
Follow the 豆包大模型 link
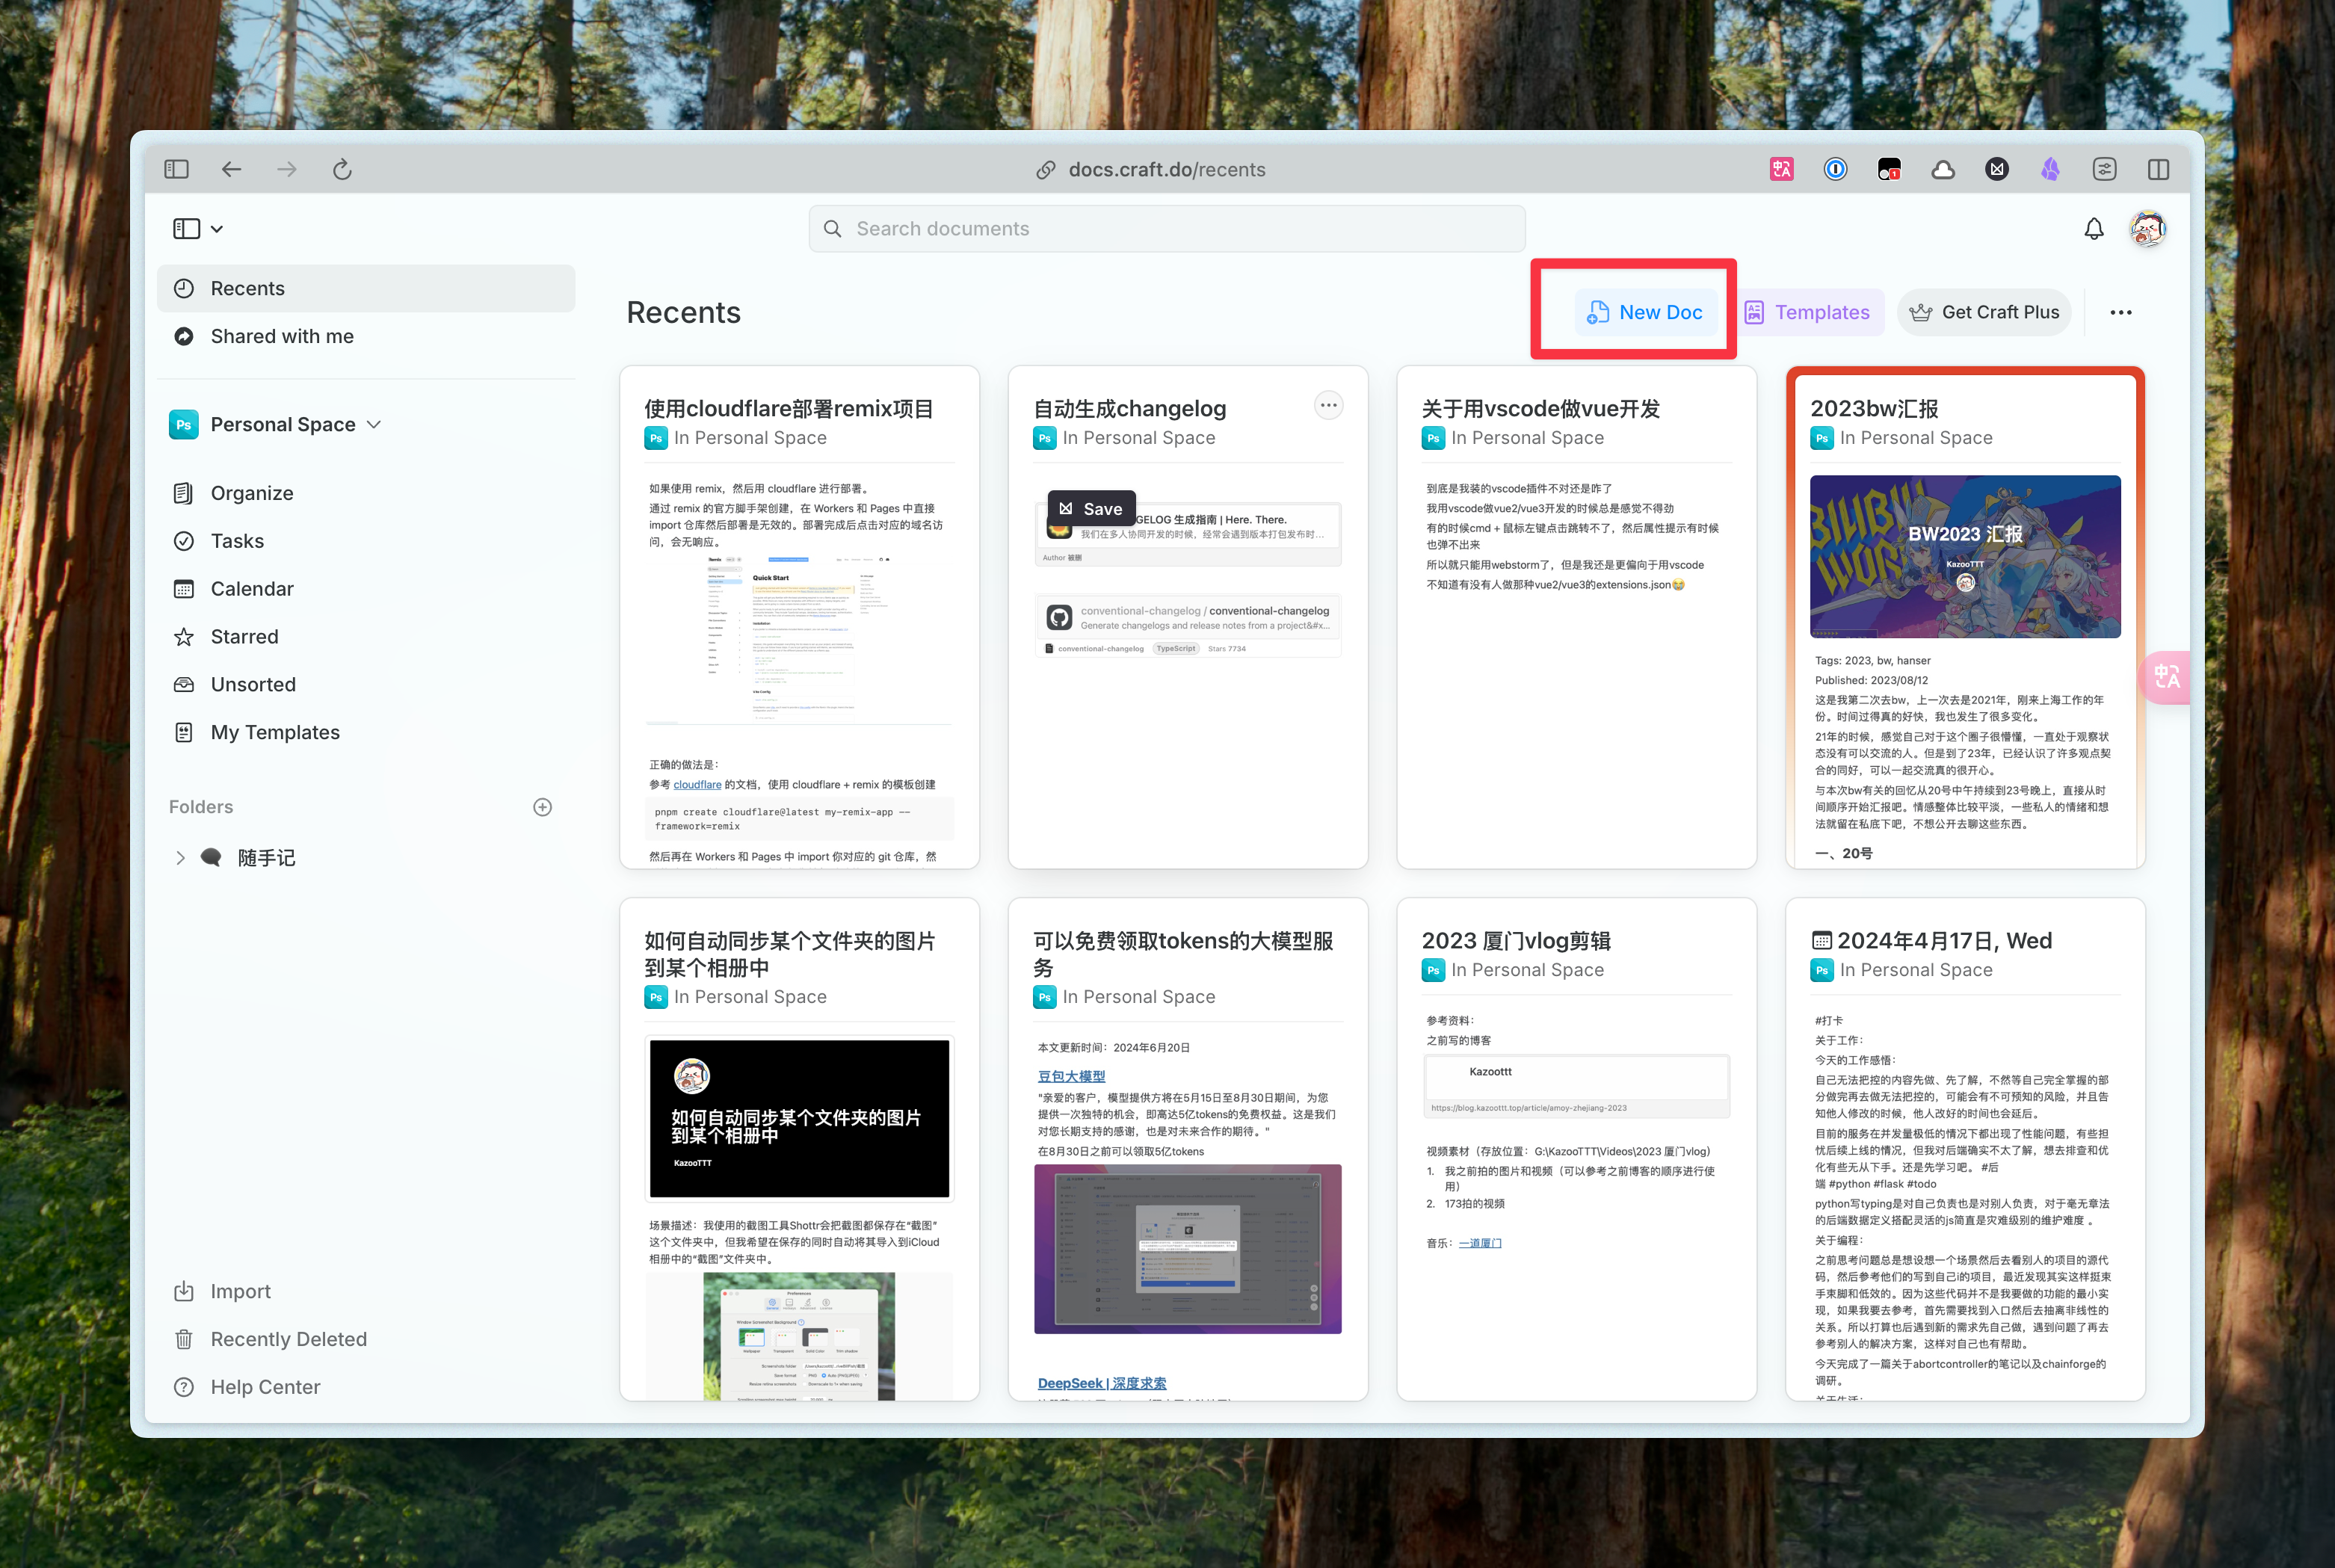tap(1071, 1077)
